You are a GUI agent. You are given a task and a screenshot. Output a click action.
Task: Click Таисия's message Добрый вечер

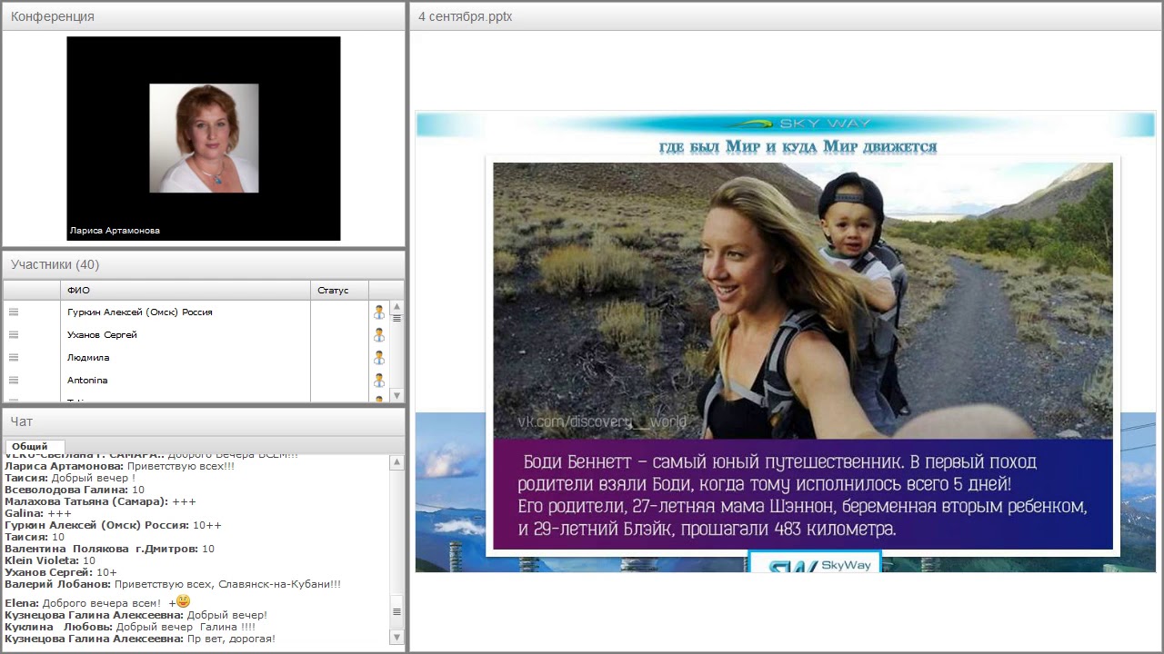(x=70, y=478)
